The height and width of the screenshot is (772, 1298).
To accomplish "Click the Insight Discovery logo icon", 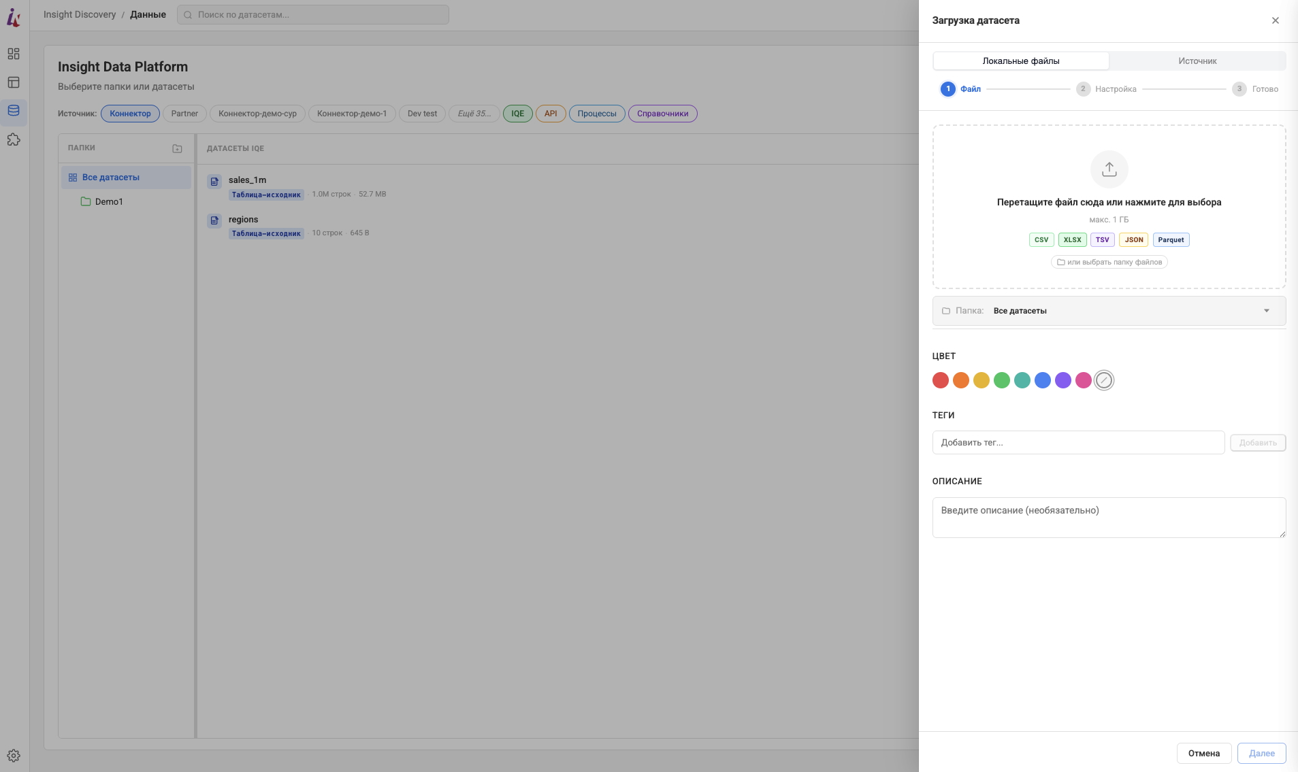I will coord(14,16).
